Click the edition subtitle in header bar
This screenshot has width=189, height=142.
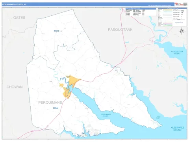(159, 5)
